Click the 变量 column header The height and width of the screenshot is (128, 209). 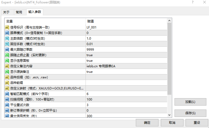coord(45,21)
